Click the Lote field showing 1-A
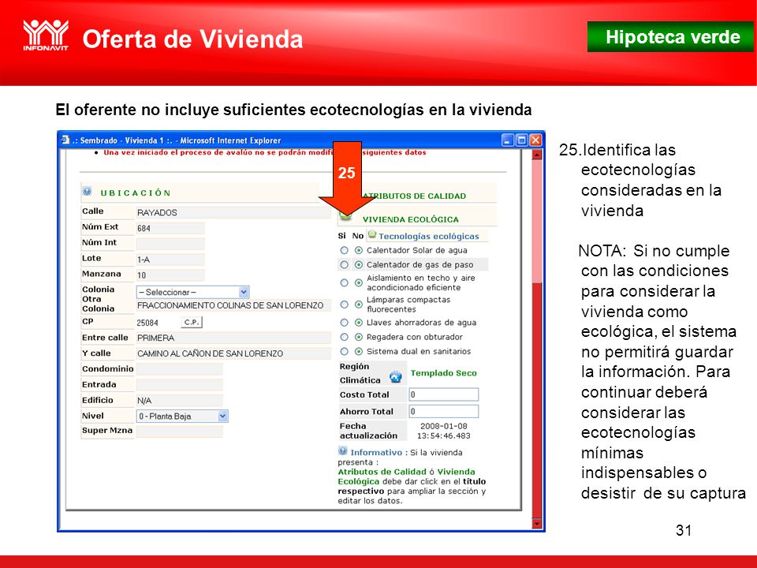 point(170,260)
